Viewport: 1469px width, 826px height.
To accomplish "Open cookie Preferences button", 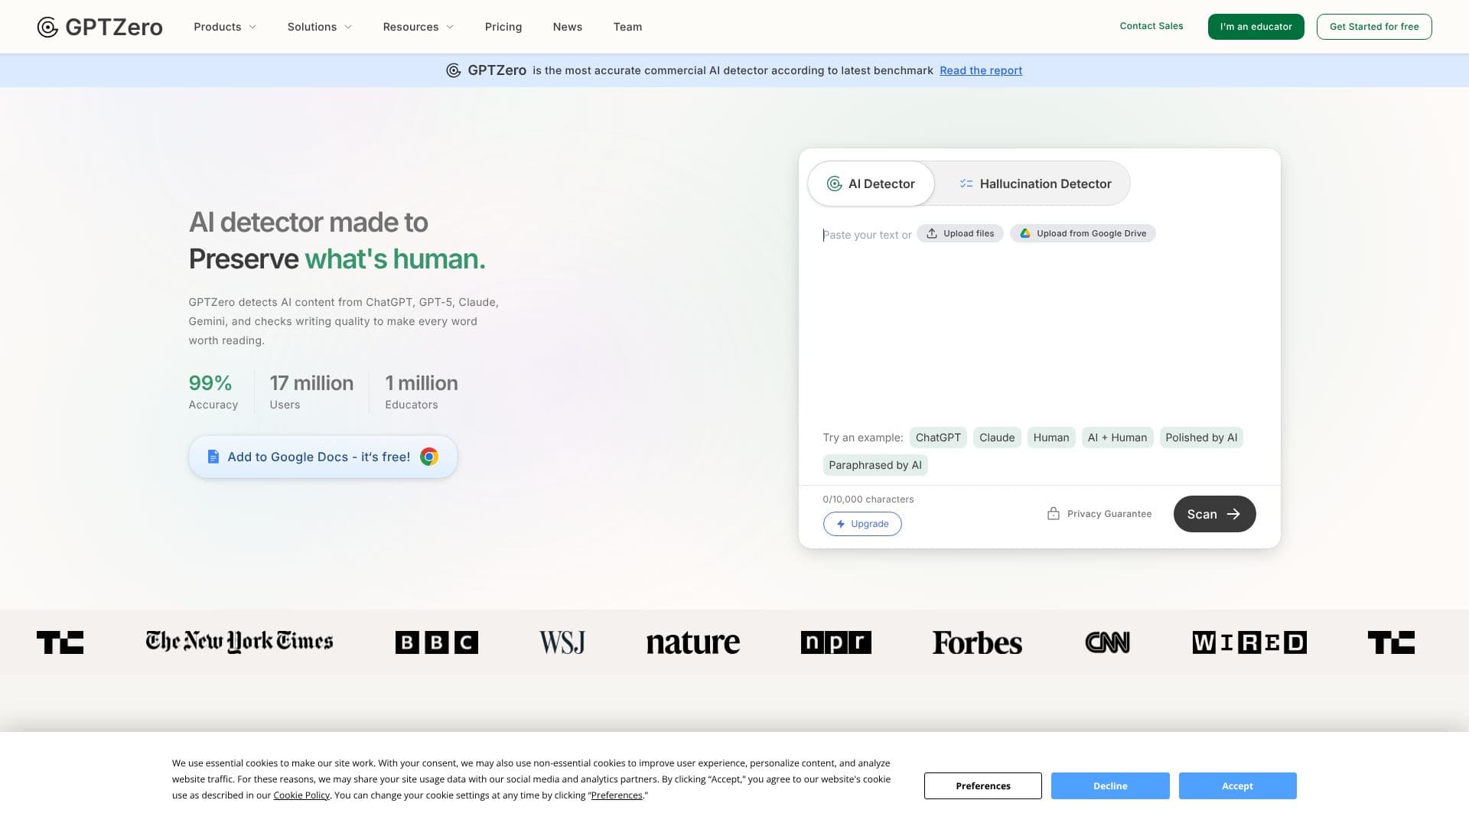I will point(983,786).
